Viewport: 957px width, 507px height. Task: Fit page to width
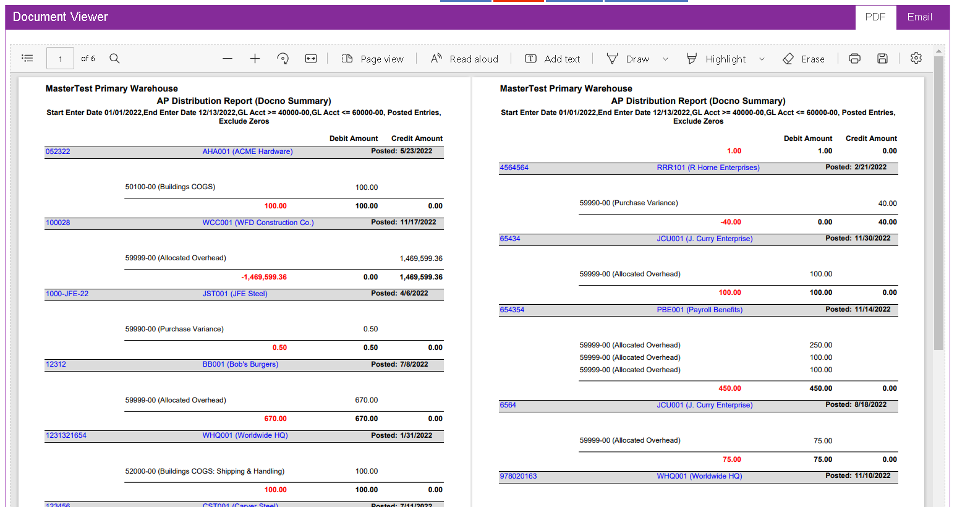click(x=311, y=58)
